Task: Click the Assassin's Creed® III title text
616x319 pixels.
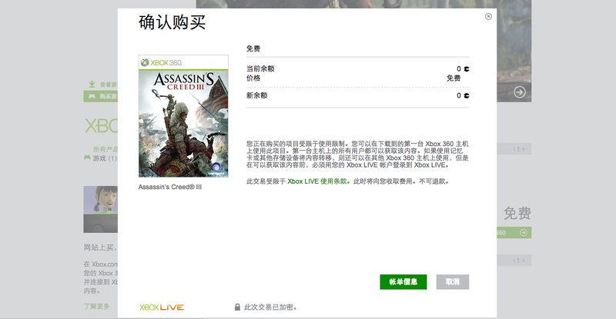Action: pyautogui.click(x=169, y=187)
